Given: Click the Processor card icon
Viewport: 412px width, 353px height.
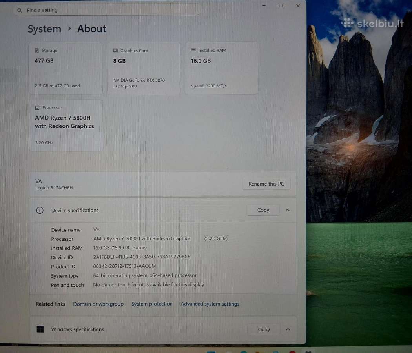Looking at the screenshot, I should tap(37, 108).
